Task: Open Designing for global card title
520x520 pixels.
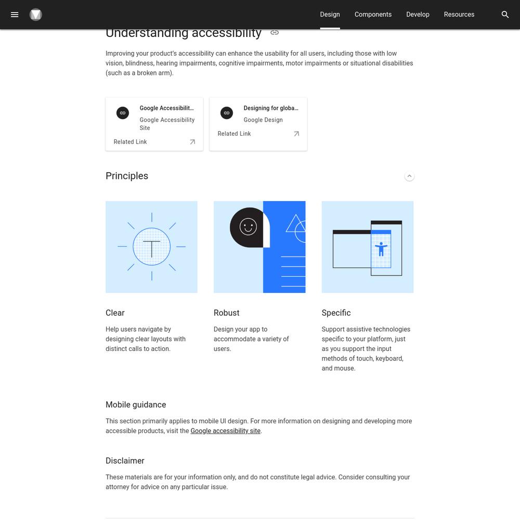Action: click(x=270, y=108)
